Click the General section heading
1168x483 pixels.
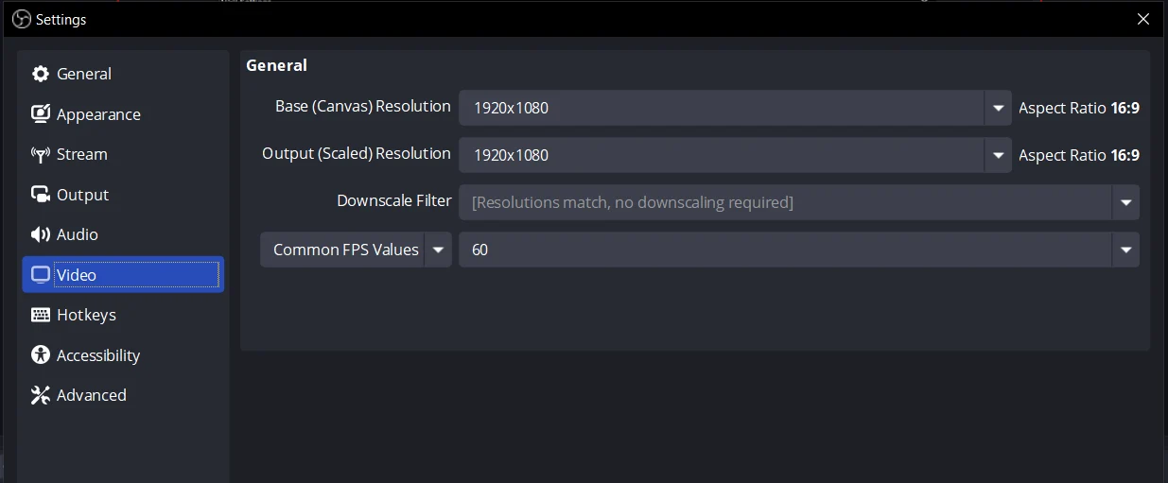[276, 65]
